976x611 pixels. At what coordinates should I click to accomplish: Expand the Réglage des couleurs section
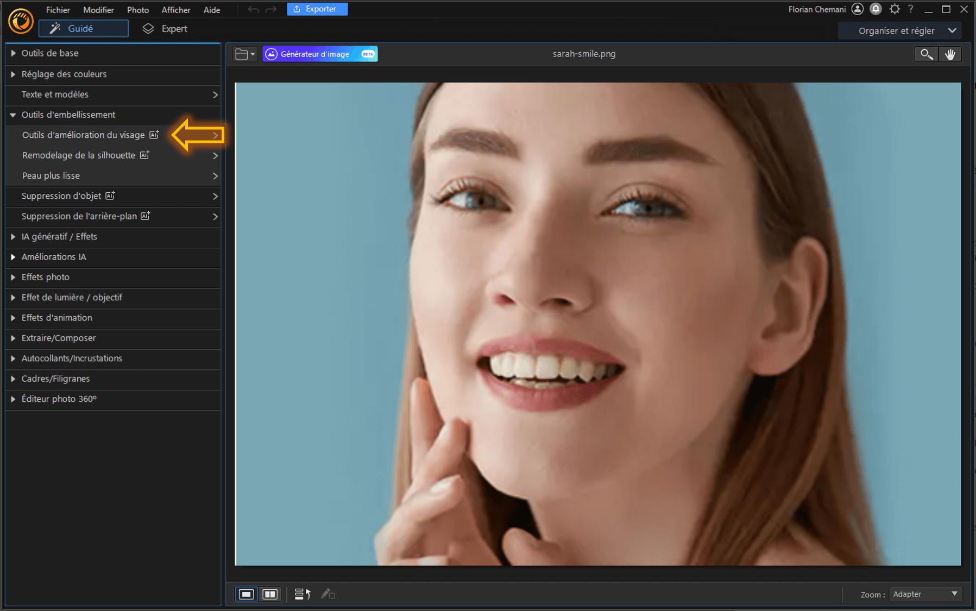[64, 74]
